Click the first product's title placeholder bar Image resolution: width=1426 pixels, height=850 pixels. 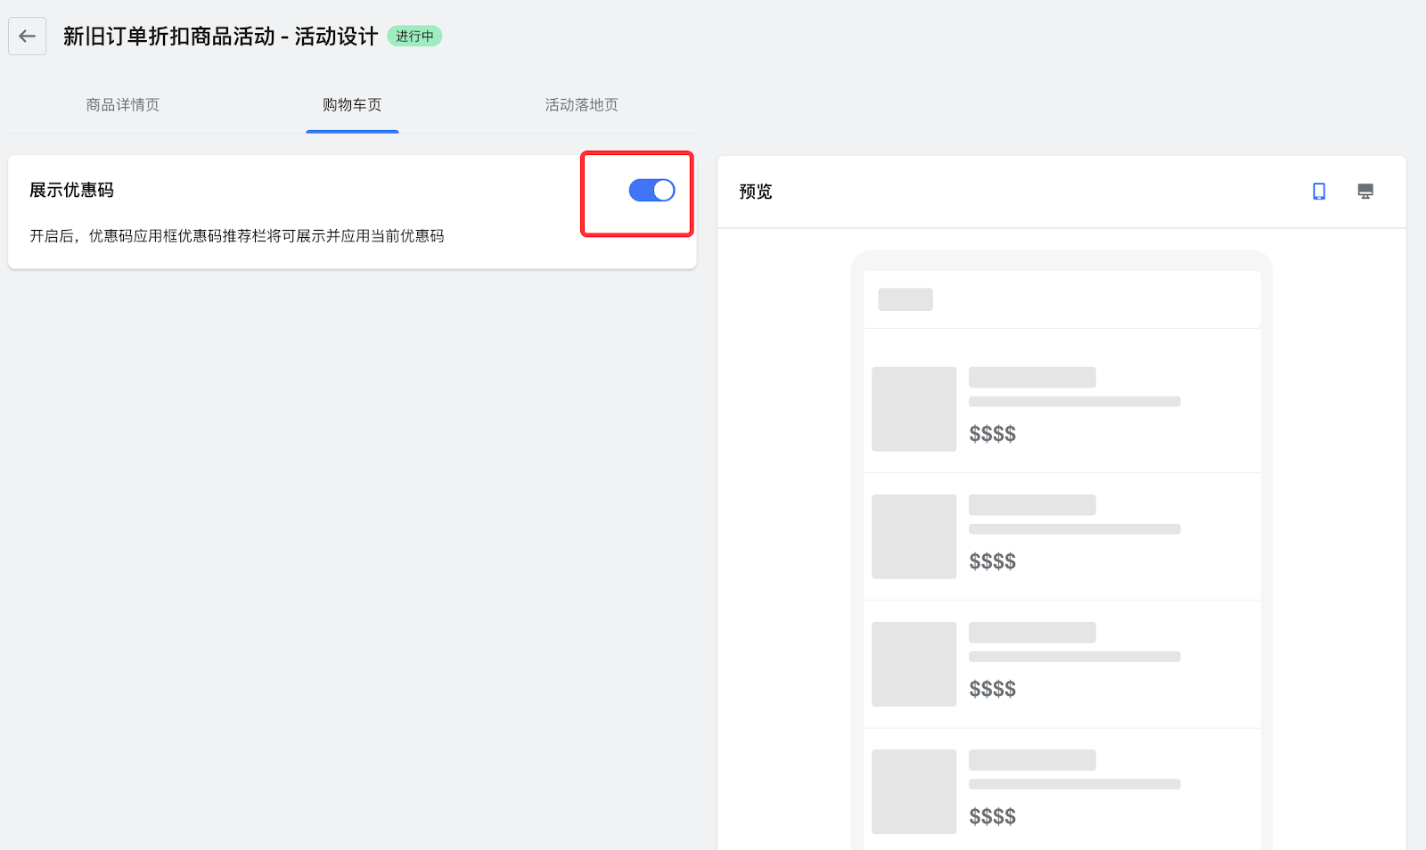pos(1032,377)
